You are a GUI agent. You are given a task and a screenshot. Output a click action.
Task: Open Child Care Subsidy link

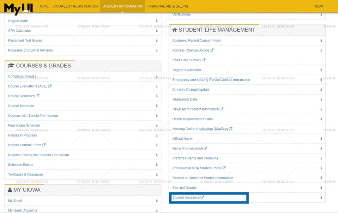(189, 60)
